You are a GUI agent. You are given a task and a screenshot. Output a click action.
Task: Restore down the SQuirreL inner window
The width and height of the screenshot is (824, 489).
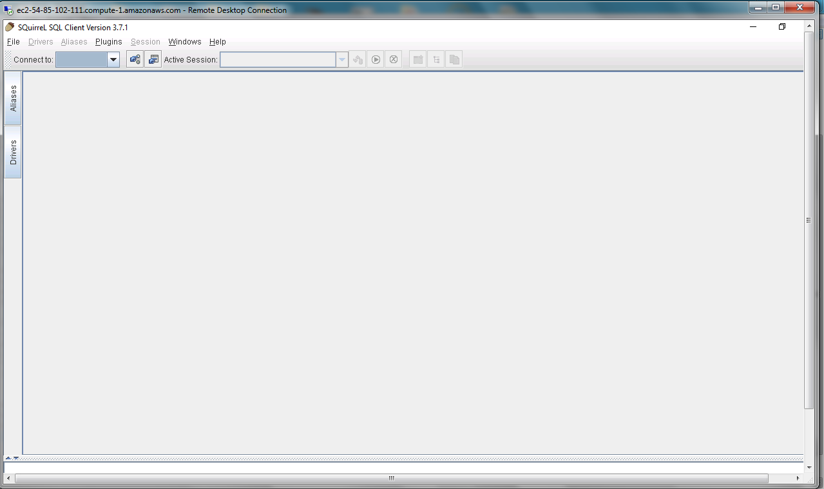click(781, 27)
